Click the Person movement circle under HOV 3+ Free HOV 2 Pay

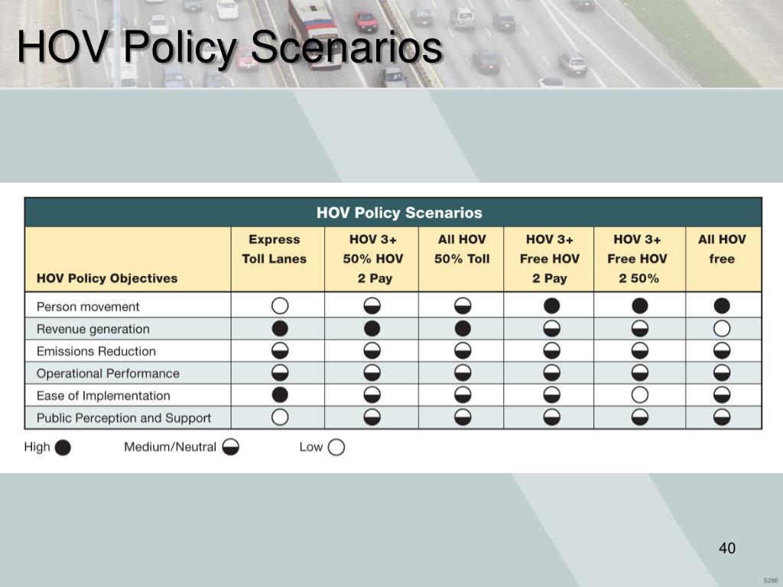[551, 306]
